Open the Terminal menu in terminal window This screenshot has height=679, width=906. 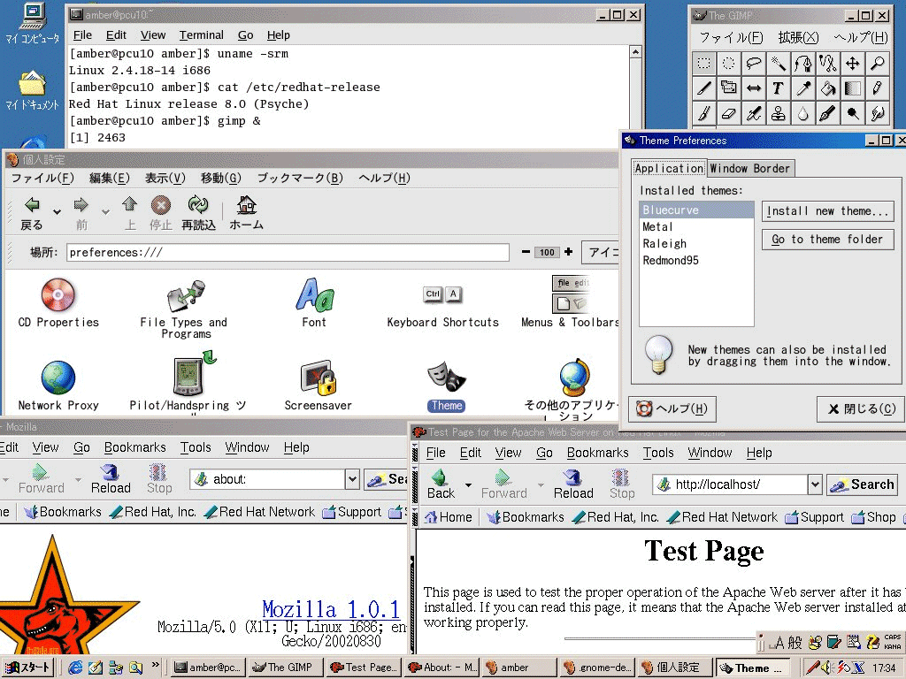(201, 35)
